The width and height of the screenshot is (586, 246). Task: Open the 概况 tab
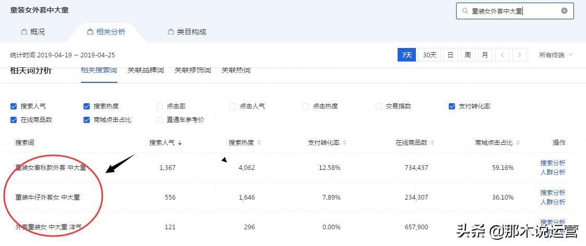[x=33, y=32]
